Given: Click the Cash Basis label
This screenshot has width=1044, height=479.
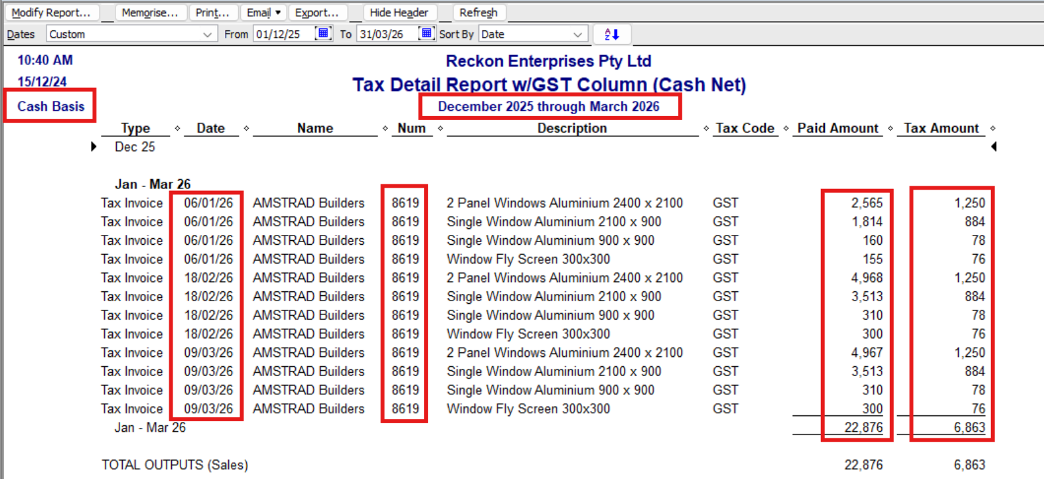Looking at the screenshot, I should pyautogui.click(x=51, y=106).
